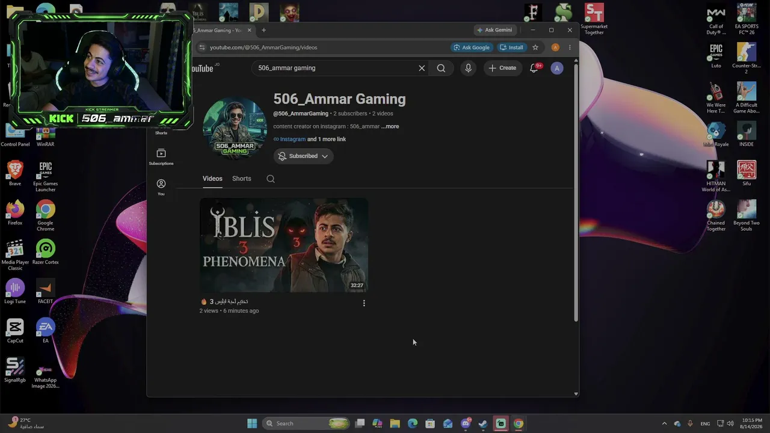
Task: Open the weather widget showing 27°C
Action: pyautogui.click(x=27, y=423)
